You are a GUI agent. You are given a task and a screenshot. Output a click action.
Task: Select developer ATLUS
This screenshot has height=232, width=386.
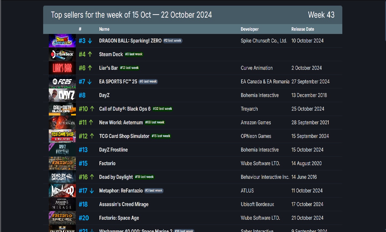247,191
